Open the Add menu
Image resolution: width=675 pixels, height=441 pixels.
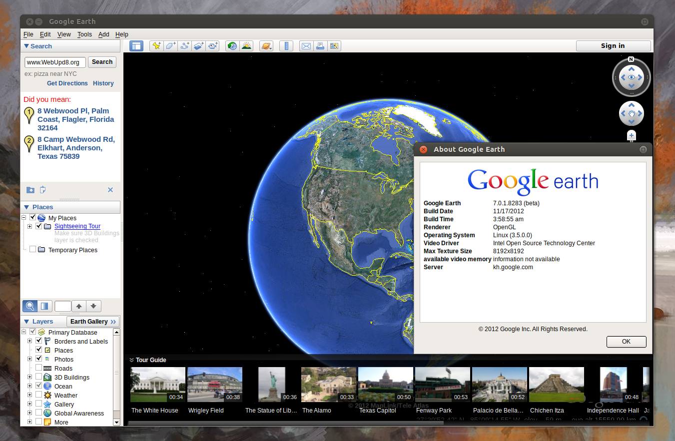(x=103, y=34)
